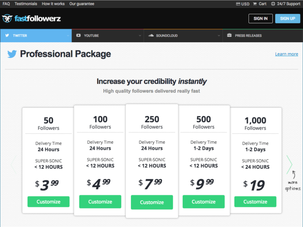Click 'Increase your credibility instantly' headline
The image size is (303, 227).
[x=151, y=82]
